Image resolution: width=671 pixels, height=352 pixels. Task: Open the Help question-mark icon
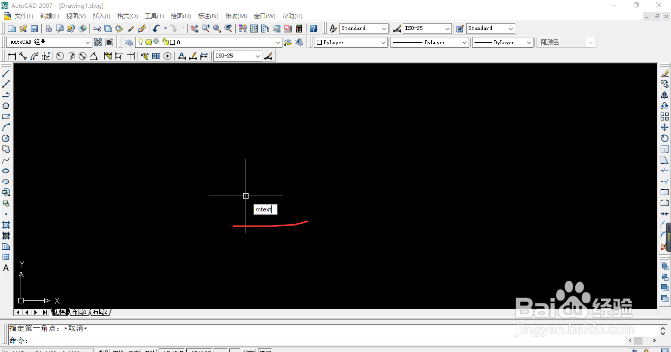(x=313, y=29)
